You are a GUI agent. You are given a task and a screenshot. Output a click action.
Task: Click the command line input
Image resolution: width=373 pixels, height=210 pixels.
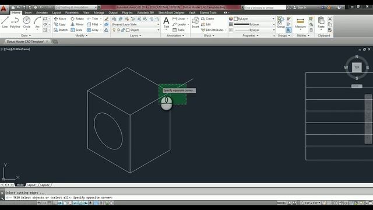click(x=189, y=198)
